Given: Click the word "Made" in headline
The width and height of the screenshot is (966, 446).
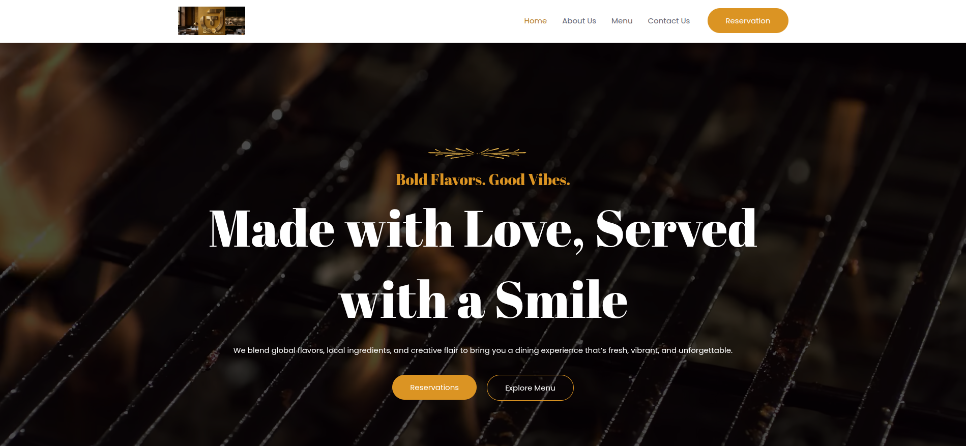Looking at the screenshot, I should click(x=272, y=229).
